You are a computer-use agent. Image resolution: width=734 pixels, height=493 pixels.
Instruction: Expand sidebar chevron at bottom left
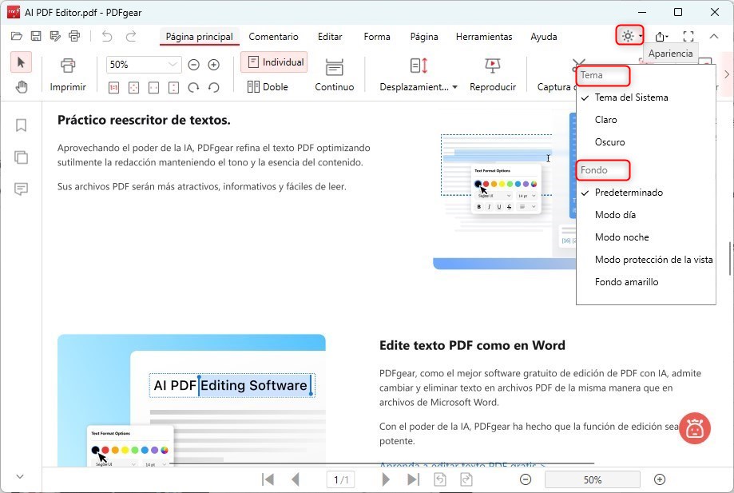20,476
